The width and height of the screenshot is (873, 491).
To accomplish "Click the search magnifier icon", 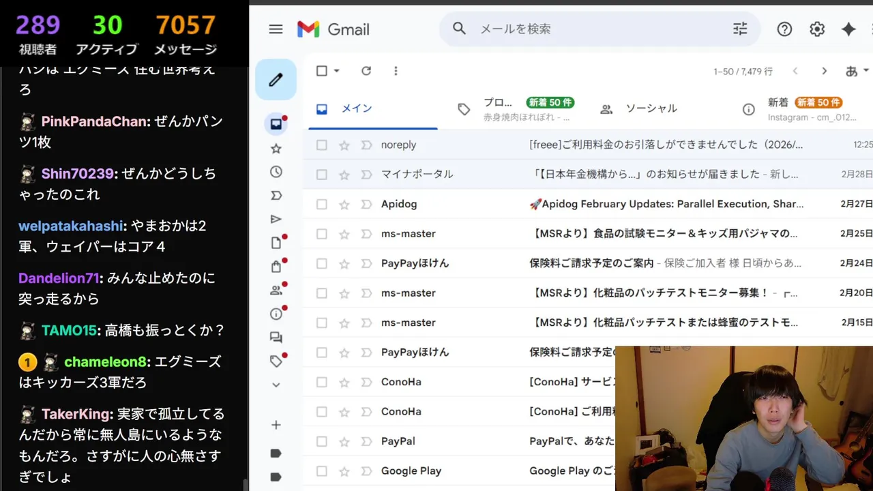I will [459, 29].
